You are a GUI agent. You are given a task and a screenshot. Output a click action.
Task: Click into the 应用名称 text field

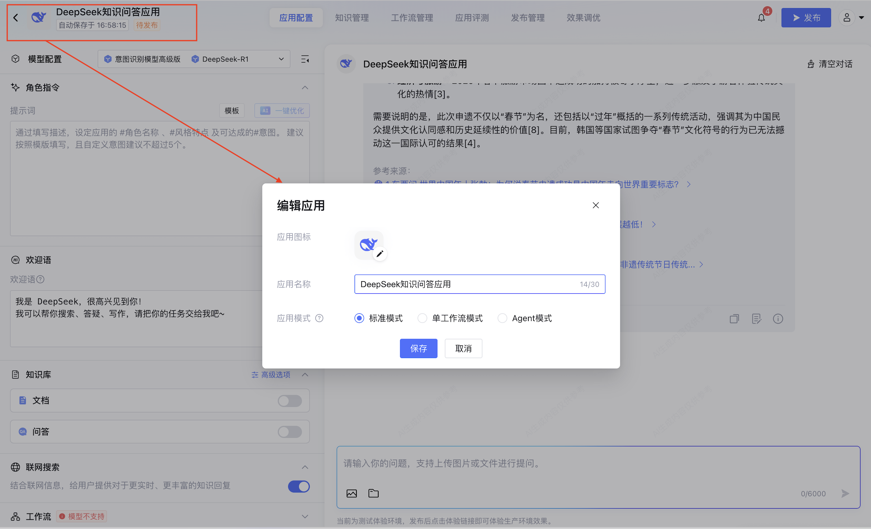tap(467, 284)
